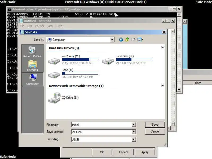Viewport: 212px width, 159px height.
Task: Minimize the Administrator cmd.exe window
Action: pyautogui.click(x=170, y=9)
